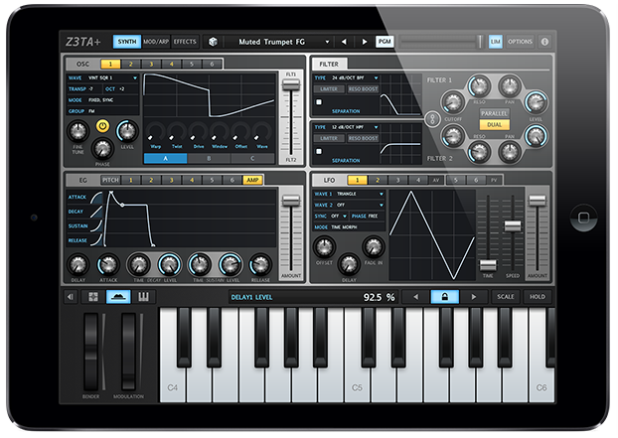Screen dimensions: 618x438
Task: Toggle keyboard lock icon
Action: click(x=445, y=297)
